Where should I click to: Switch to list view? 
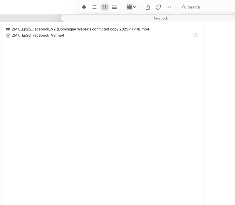[x=94, y=7]
